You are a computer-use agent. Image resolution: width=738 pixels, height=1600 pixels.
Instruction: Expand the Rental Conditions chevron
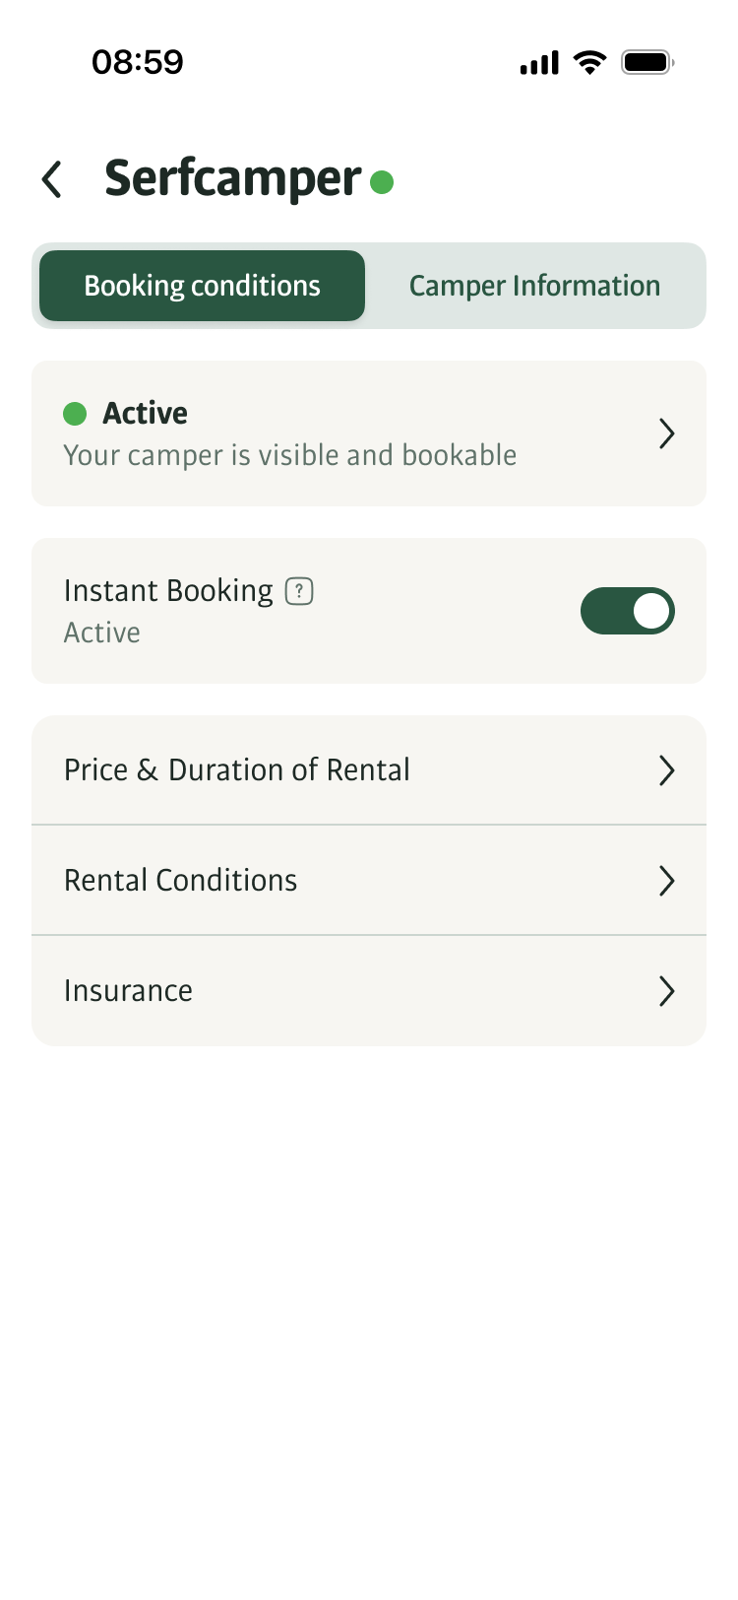(666, 881)
